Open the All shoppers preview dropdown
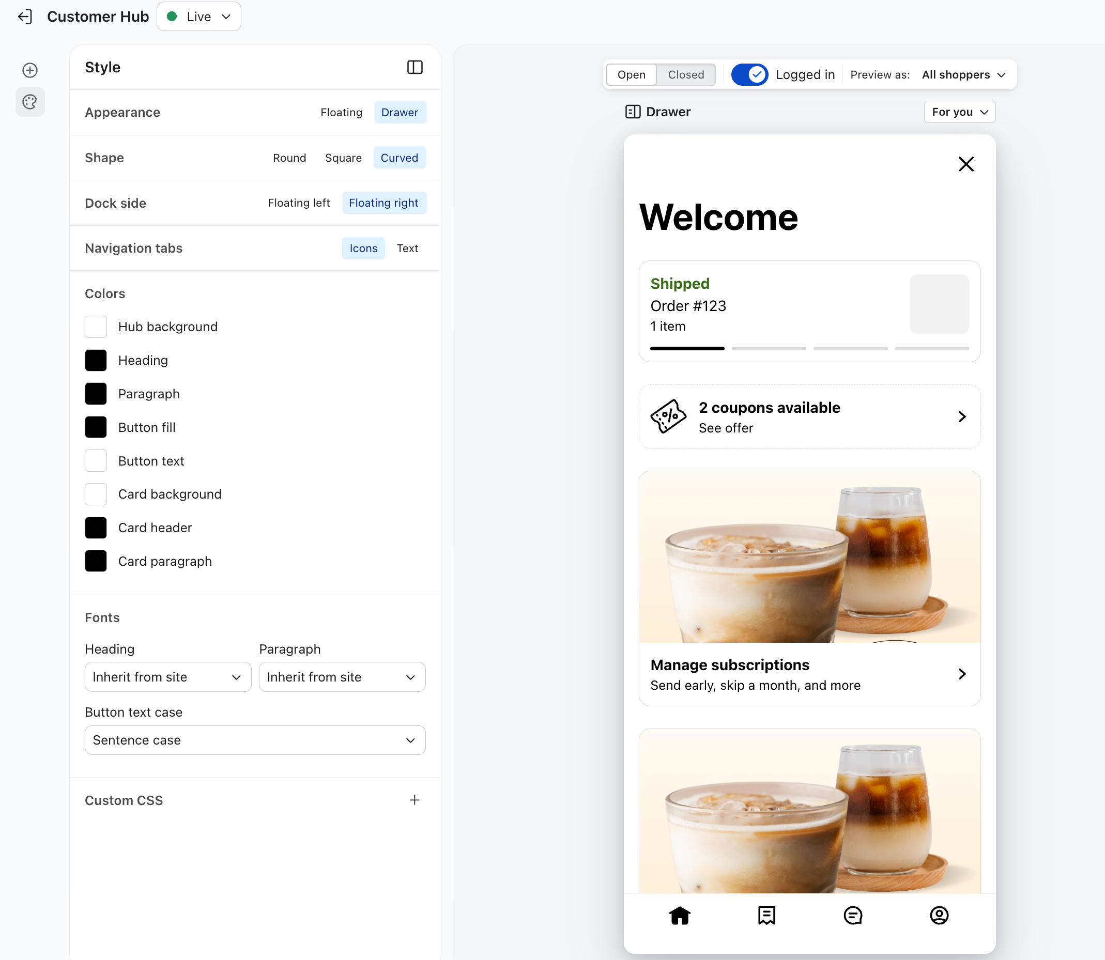This screenshot has width=1105, height=960. point(963,74)
